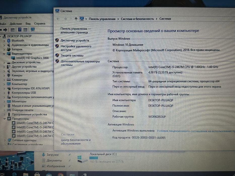Click the Bluetooth device category icon

[9, 40]
